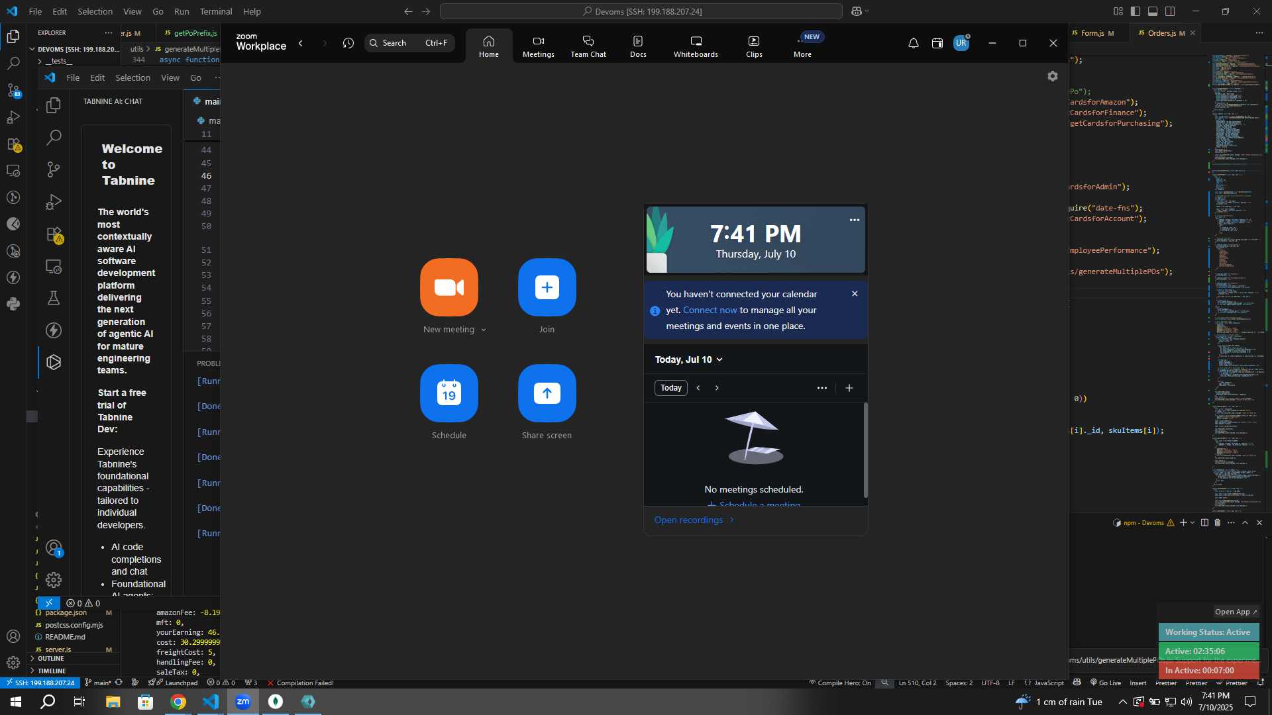Click SSH remote status indicator
The width and height of the screenshot is (1272, 715).
40,683
